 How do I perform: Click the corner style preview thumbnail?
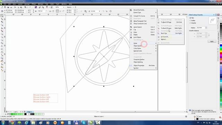point(212,21)
